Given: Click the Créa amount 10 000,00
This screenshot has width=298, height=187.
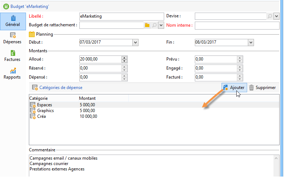Looking at the screenshot, I should coord(88,116).
